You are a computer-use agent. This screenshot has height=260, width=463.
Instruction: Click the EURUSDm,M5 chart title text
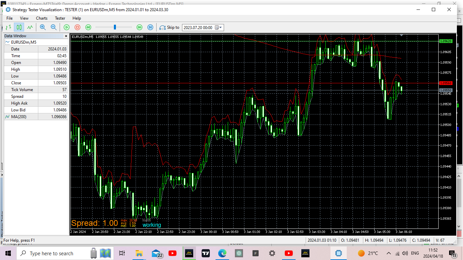click(x=83, y=37)
